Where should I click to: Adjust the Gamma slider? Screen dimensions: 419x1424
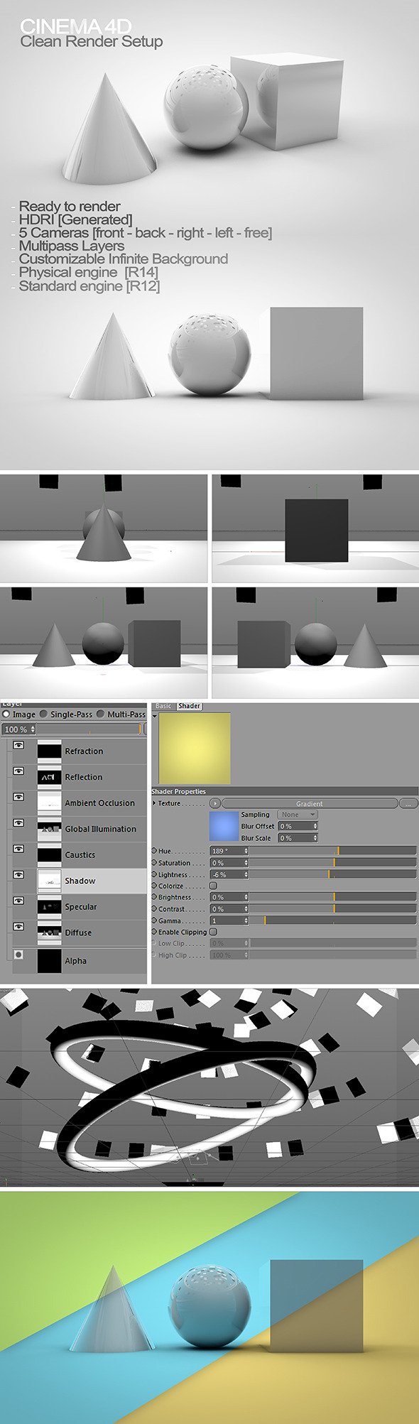click(333, 920)
